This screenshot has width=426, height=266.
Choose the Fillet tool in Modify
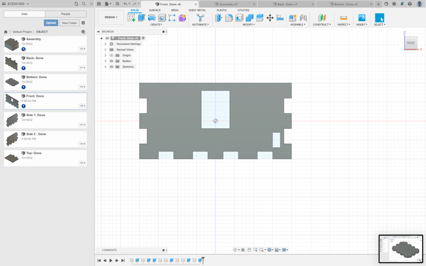point(229,18)
